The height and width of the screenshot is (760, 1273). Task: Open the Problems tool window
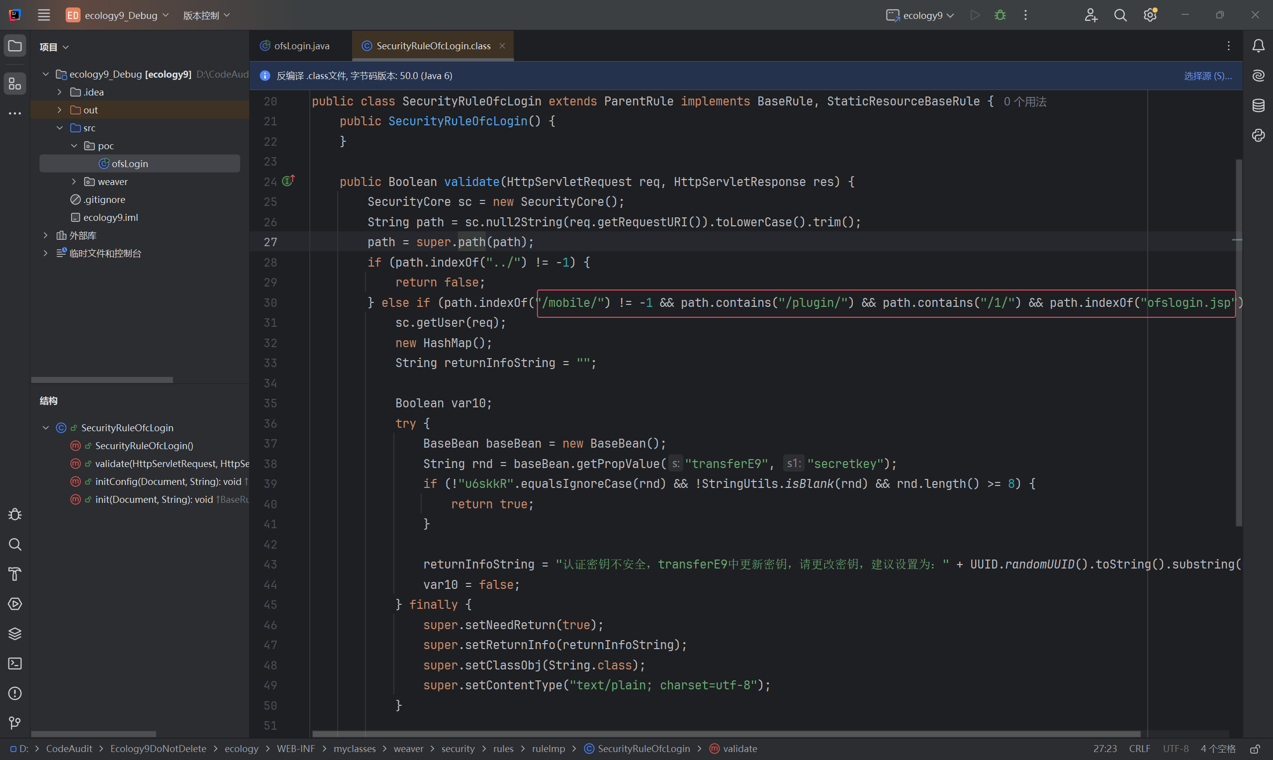(15, 693)
